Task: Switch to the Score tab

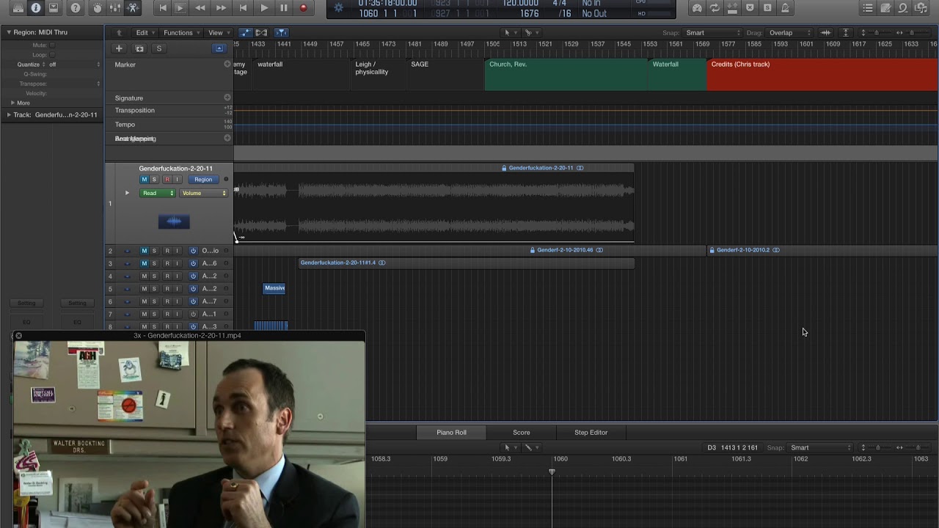Action: 522,433
